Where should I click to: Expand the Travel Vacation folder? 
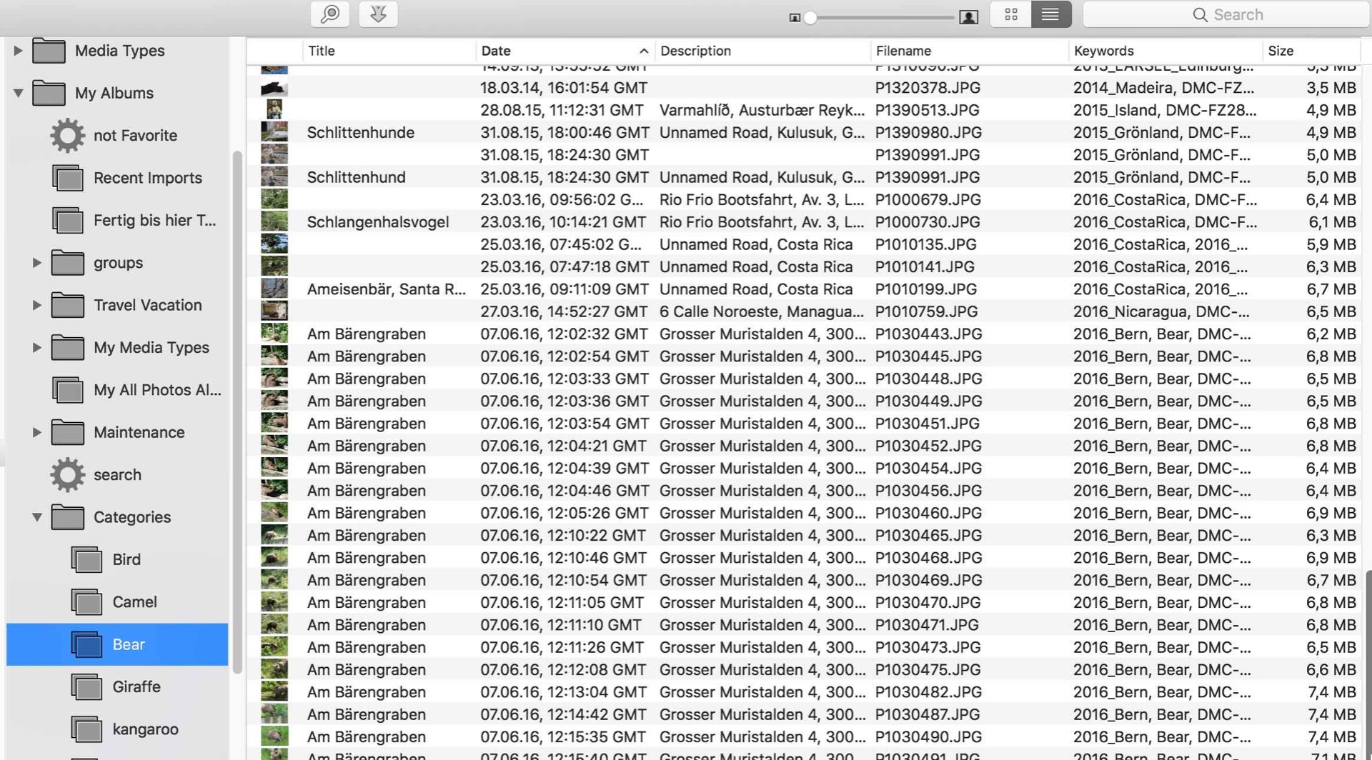(x=36, y=305)
